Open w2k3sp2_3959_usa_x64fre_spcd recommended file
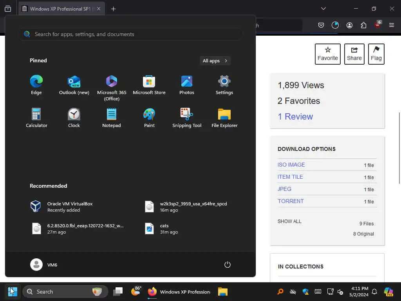401x301 pixels. point(187,207)
